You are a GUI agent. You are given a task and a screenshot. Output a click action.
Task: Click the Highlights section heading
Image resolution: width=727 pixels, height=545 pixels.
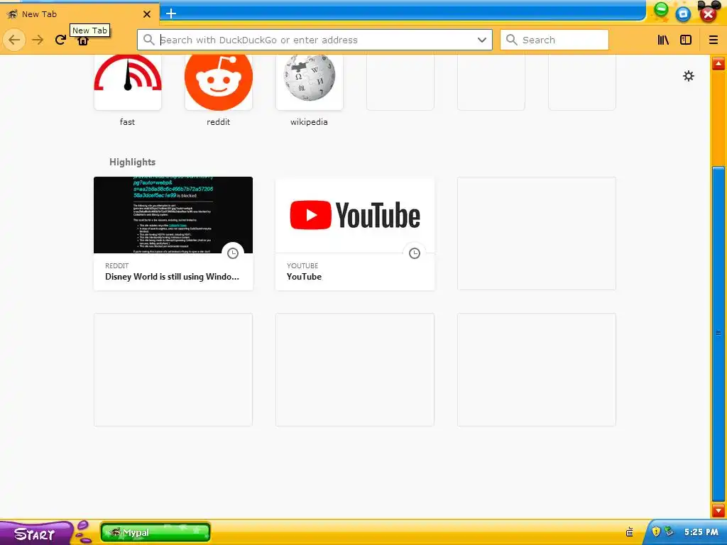tap(132, 162)
